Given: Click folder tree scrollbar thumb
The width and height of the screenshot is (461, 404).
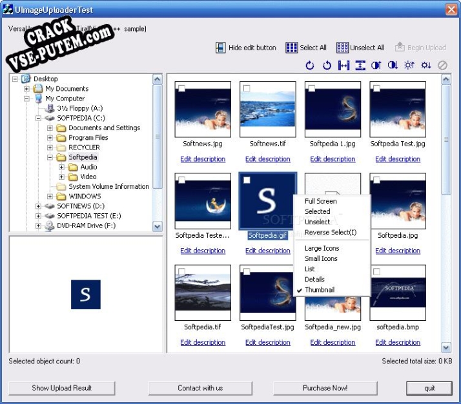Looking at the screenshot, I should (158, 137).
